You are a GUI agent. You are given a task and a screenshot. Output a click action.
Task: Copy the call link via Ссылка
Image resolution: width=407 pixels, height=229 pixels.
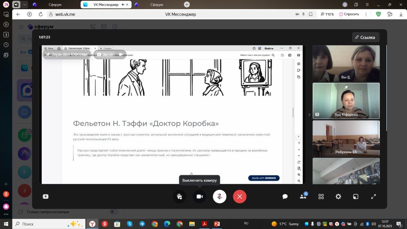click(365, 37)
